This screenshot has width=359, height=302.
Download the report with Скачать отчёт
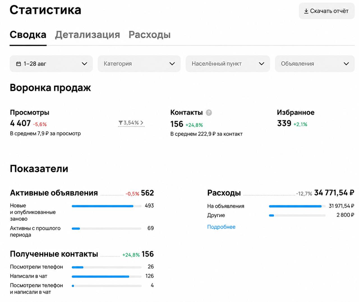click(x=327, y=11)
